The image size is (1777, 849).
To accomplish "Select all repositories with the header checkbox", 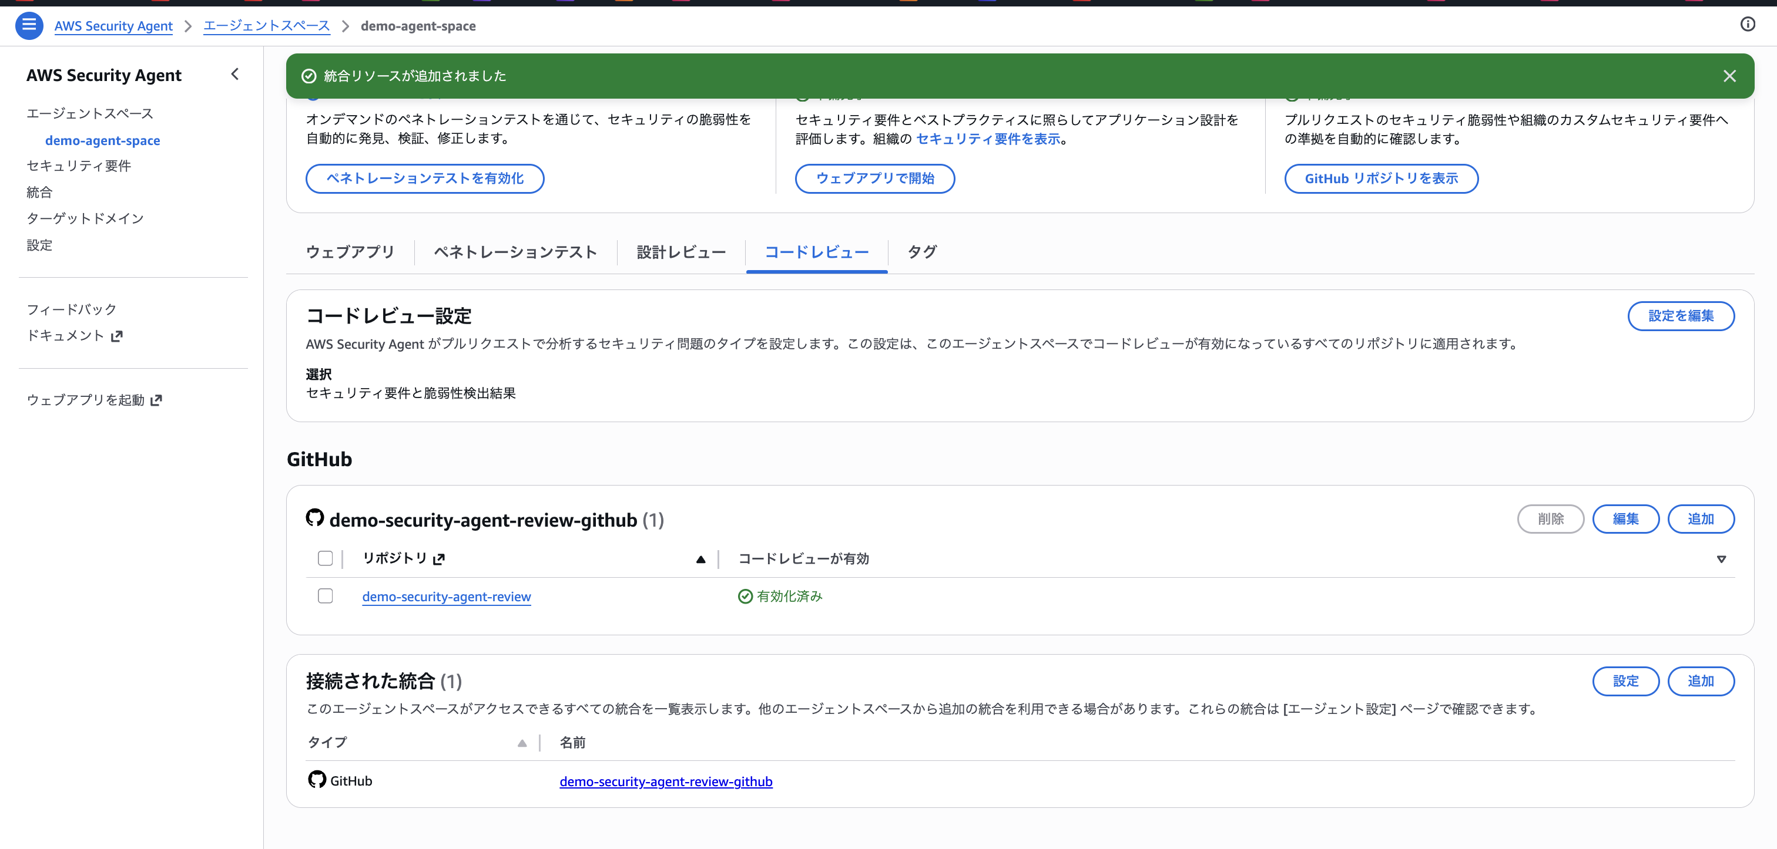I will [x=325, y=558].
